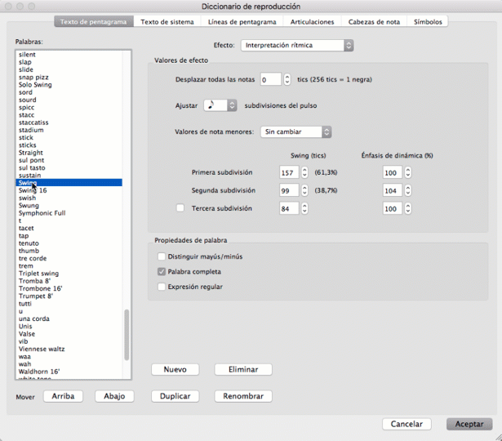Expand Valores de nota menores dropdown

tap(295, 131)
